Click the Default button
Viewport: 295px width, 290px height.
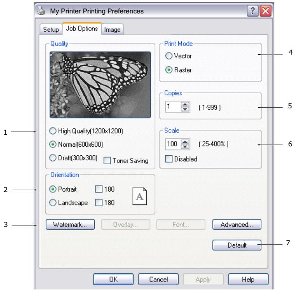(x=237, y=245)
